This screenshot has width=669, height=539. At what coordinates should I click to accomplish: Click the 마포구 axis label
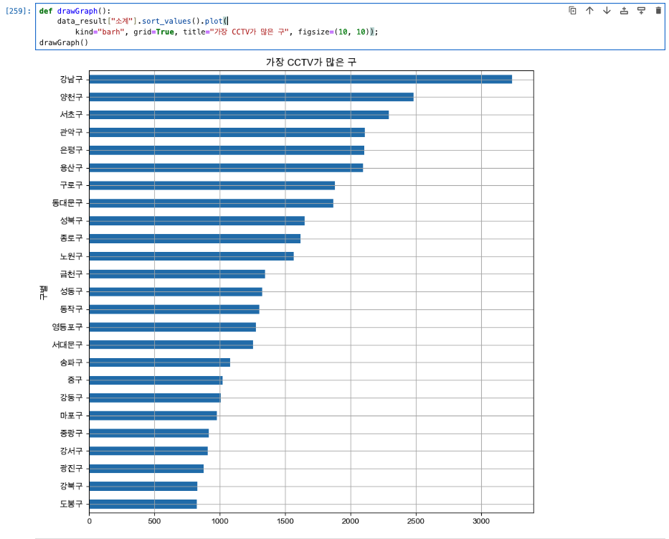(71, 415)
